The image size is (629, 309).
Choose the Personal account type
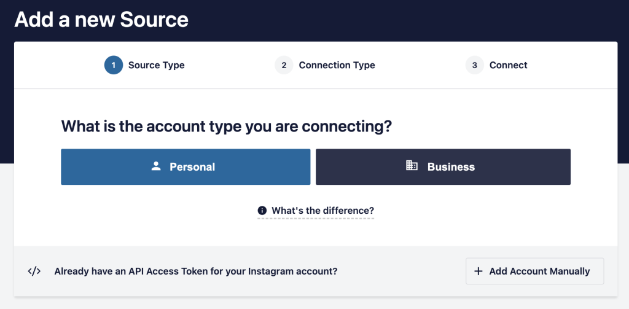coord(186,166)
